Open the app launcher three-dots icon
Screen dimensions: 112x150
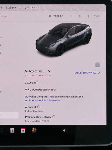point(1,130)
